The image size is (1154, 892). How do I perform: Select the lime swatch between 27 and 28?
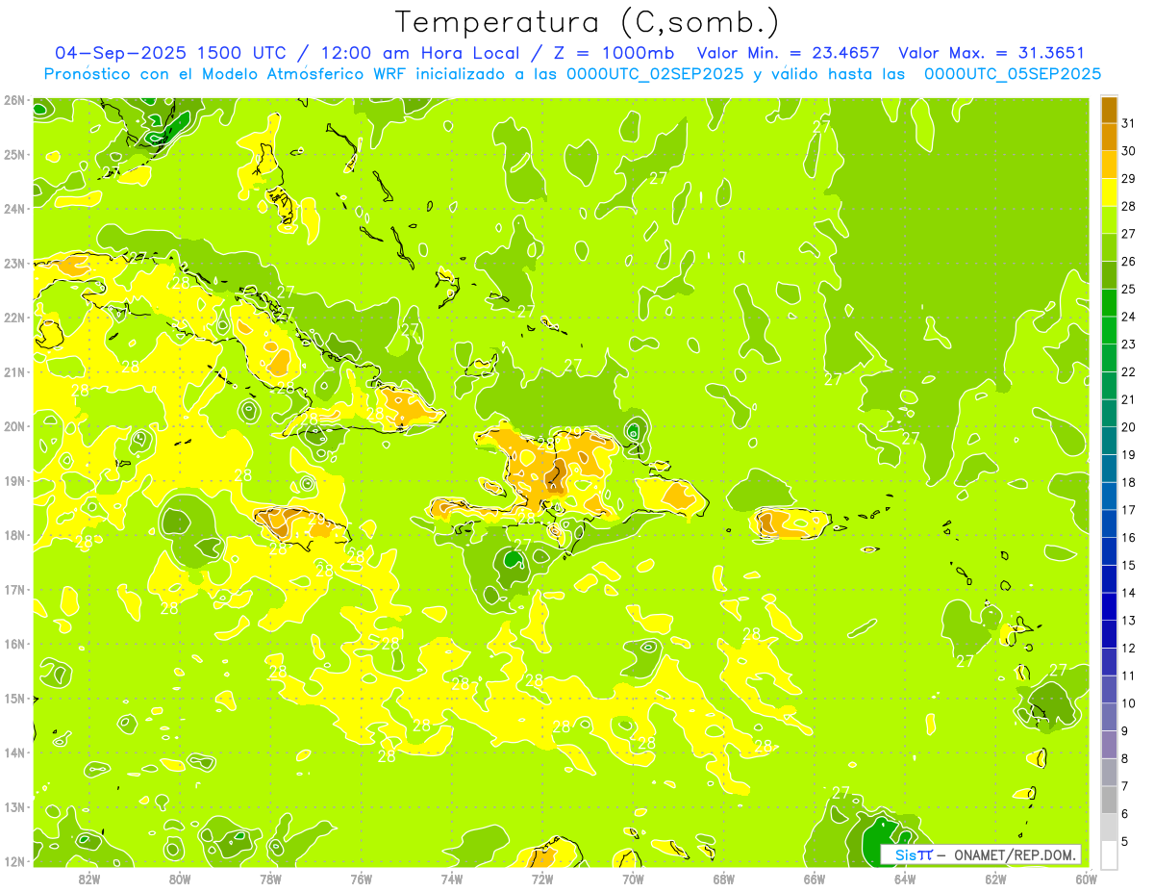coord(1110,220)
